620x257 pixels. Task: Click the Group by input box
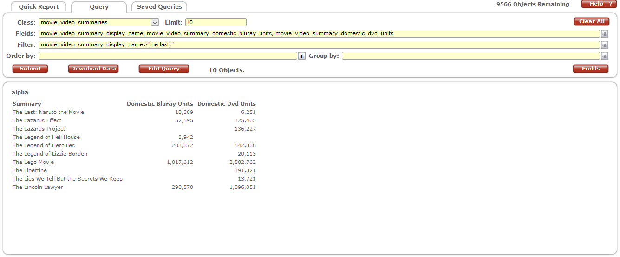coord(470,56)
